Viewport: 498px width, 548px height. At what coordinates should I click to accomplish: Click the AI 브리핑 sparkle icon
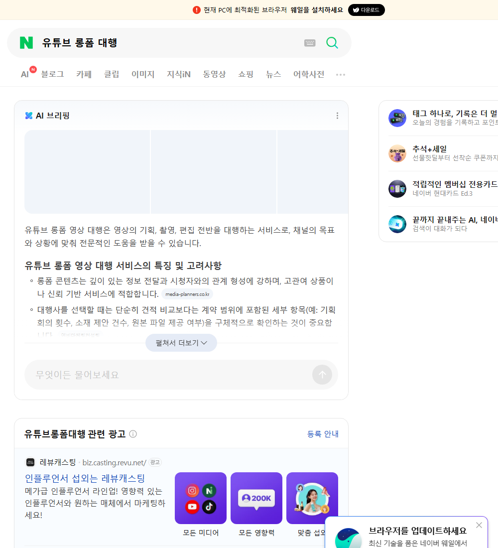(x=29, y=116)
